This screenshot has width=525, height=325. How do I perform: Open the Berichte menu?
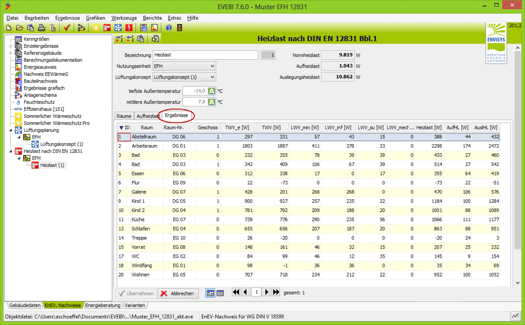tap(152, 18)
